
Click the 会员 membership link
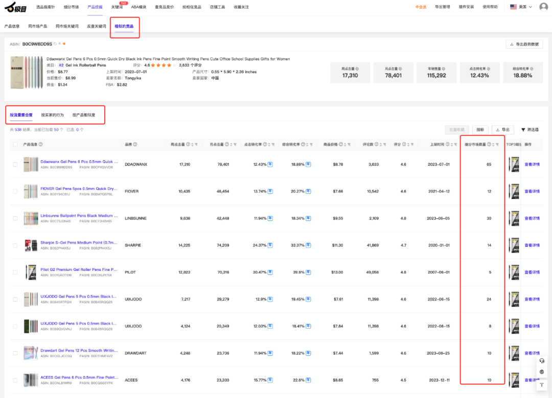(421, 7)
